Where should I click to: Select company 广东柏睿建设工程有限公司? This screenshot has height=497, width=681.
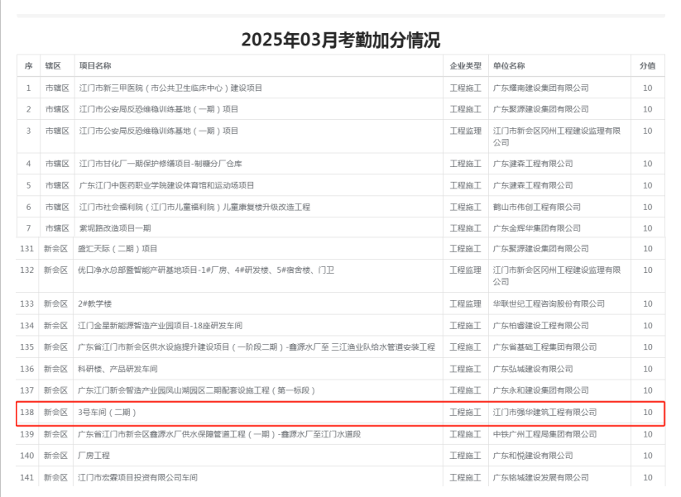tap(540, 326)
